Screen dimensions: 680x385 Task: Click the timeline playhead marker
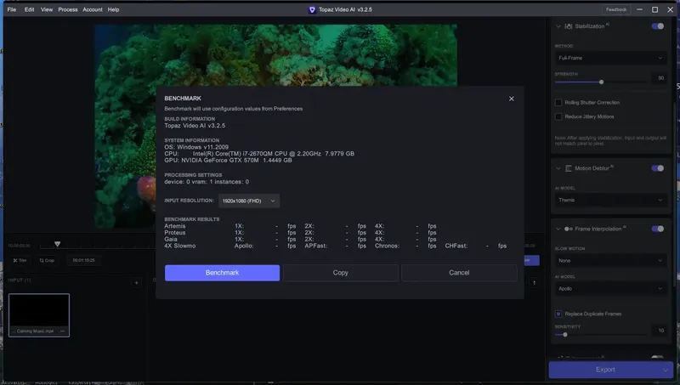[x=57, y=245]
